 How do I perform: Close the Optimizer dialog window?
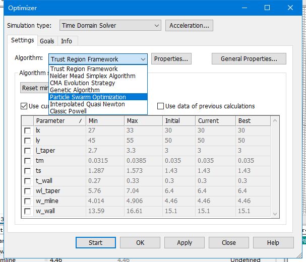click(290, 8)
